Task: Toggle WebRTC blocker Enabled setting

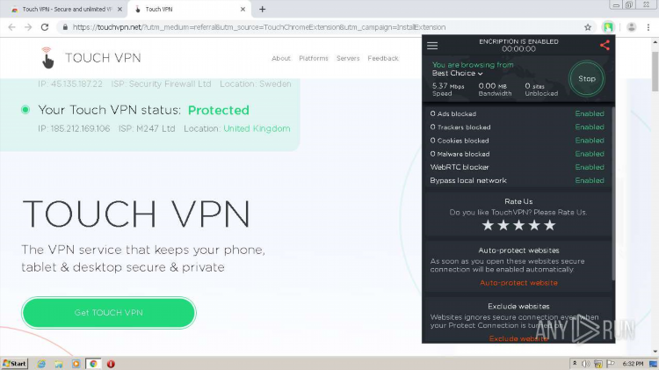Action: pyautogui.click(x=590, y=167)
